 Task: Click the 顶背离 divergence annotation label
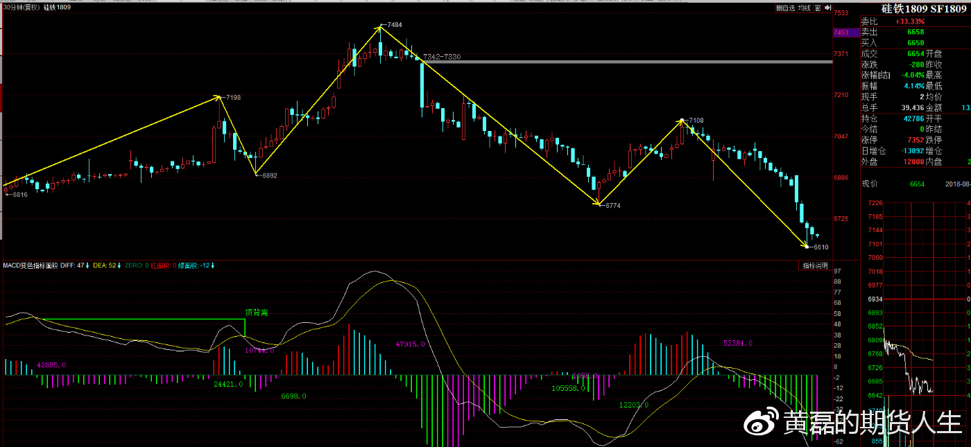pos(256,313)
